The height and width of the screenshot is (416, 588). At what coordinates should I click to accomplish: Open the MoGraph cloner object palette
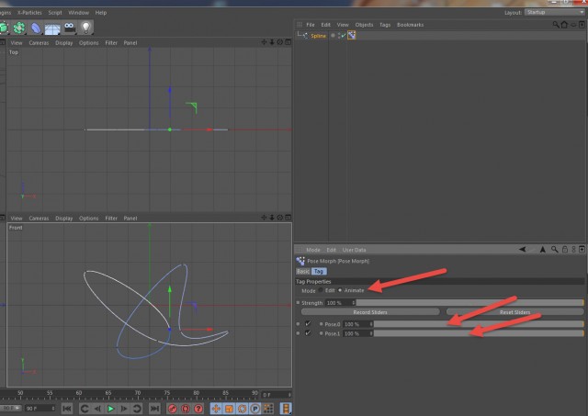point(18,28)
